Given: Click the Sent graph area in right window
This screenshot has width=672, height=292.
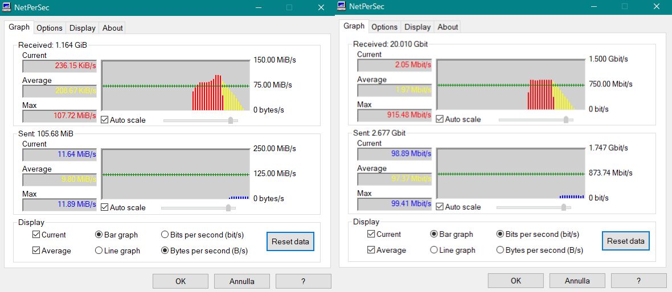Looking at the screenshot, I should point(511,173).
